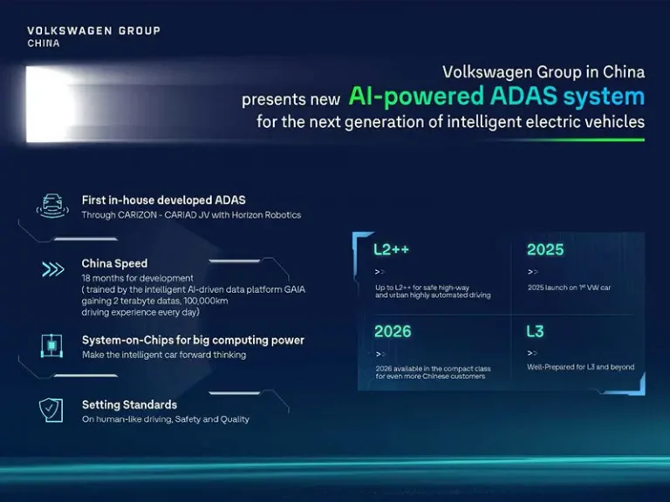
Task: Click the 'L2++' green heading
Action: (x=392, y=249)
